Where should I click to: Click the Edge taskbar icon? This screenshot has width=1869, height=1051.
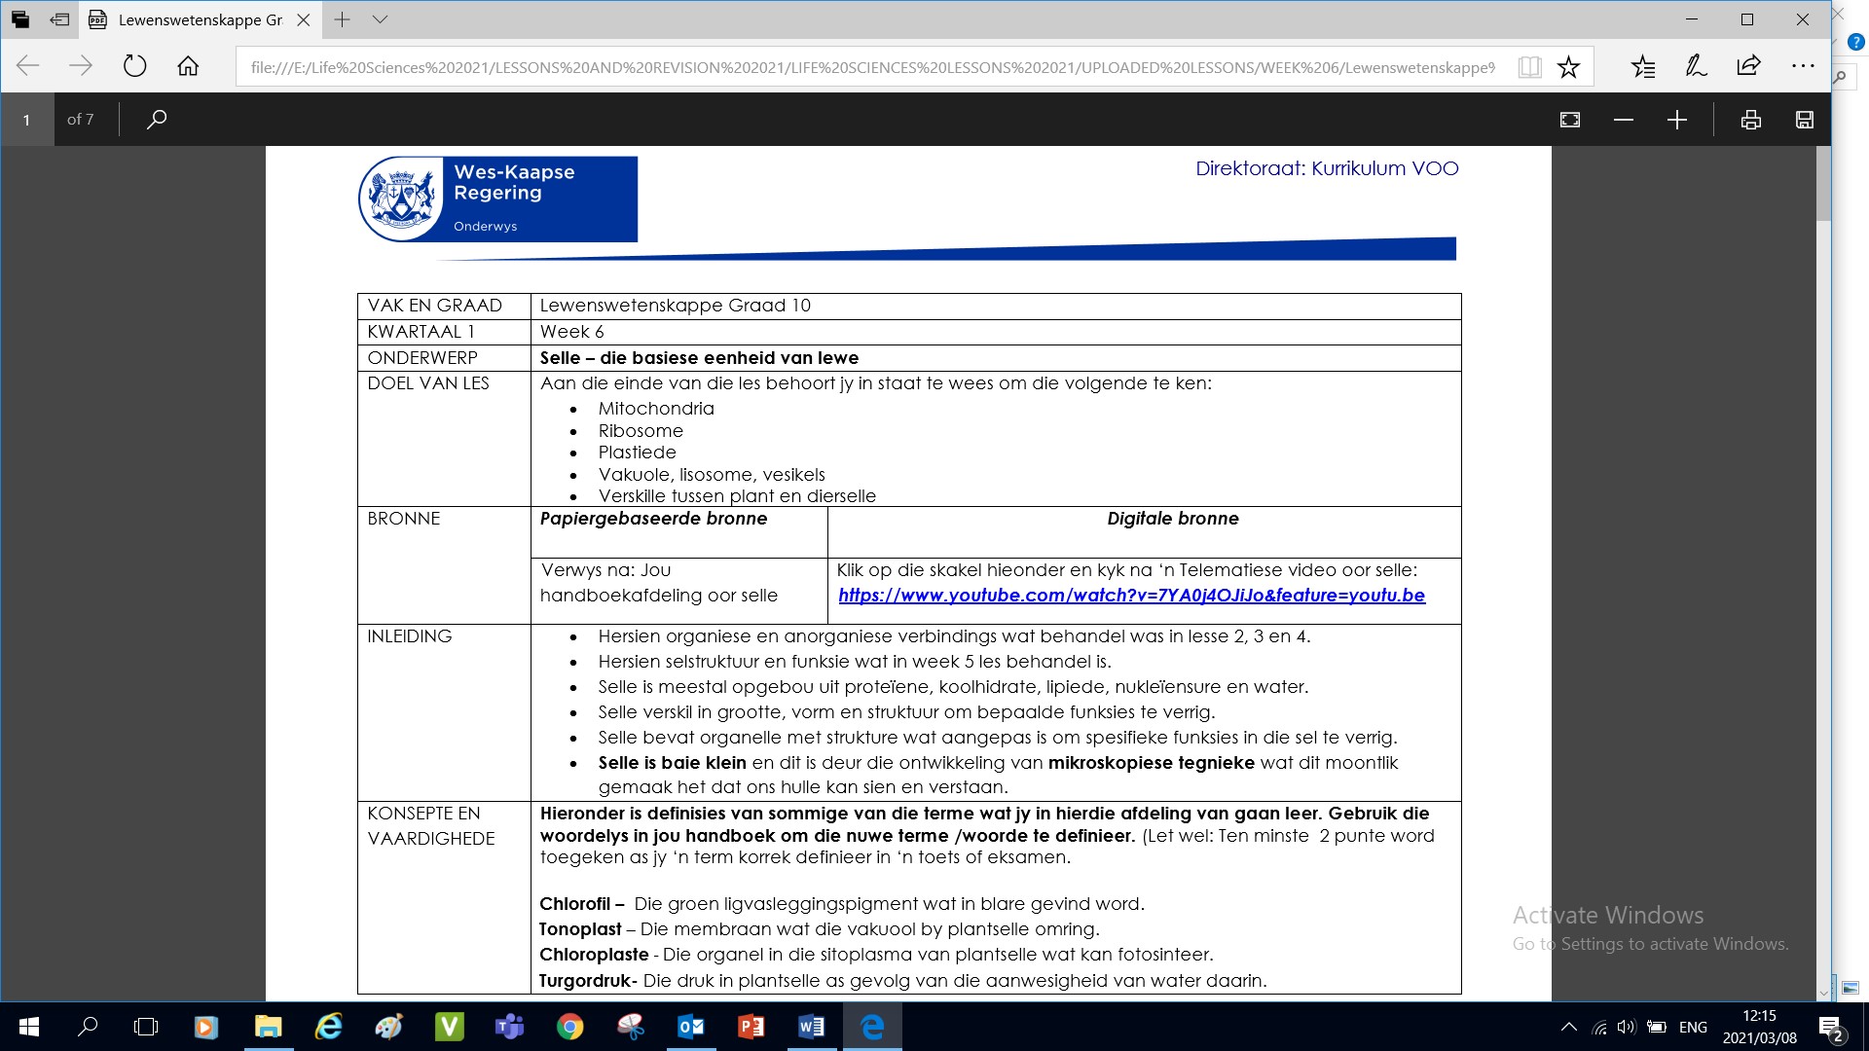pos(872,1027)
